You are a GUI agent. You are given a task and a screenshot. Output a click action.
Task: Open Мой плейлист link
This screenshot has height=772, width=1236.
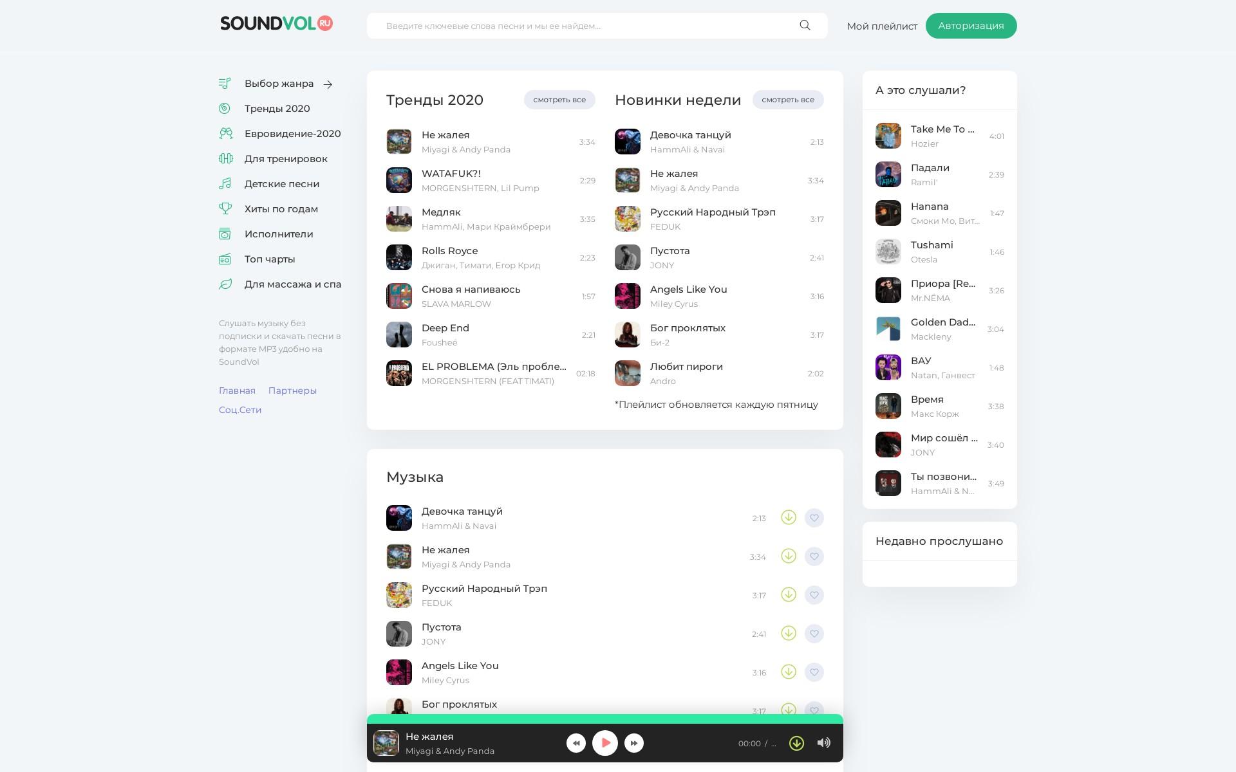point(882,26)
